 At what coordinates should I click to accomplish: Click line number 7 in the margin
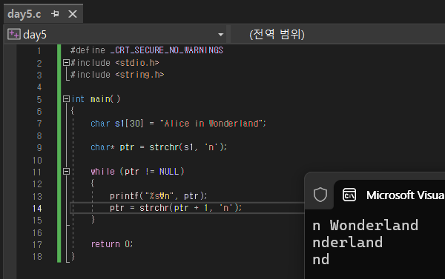coord(39,124)
